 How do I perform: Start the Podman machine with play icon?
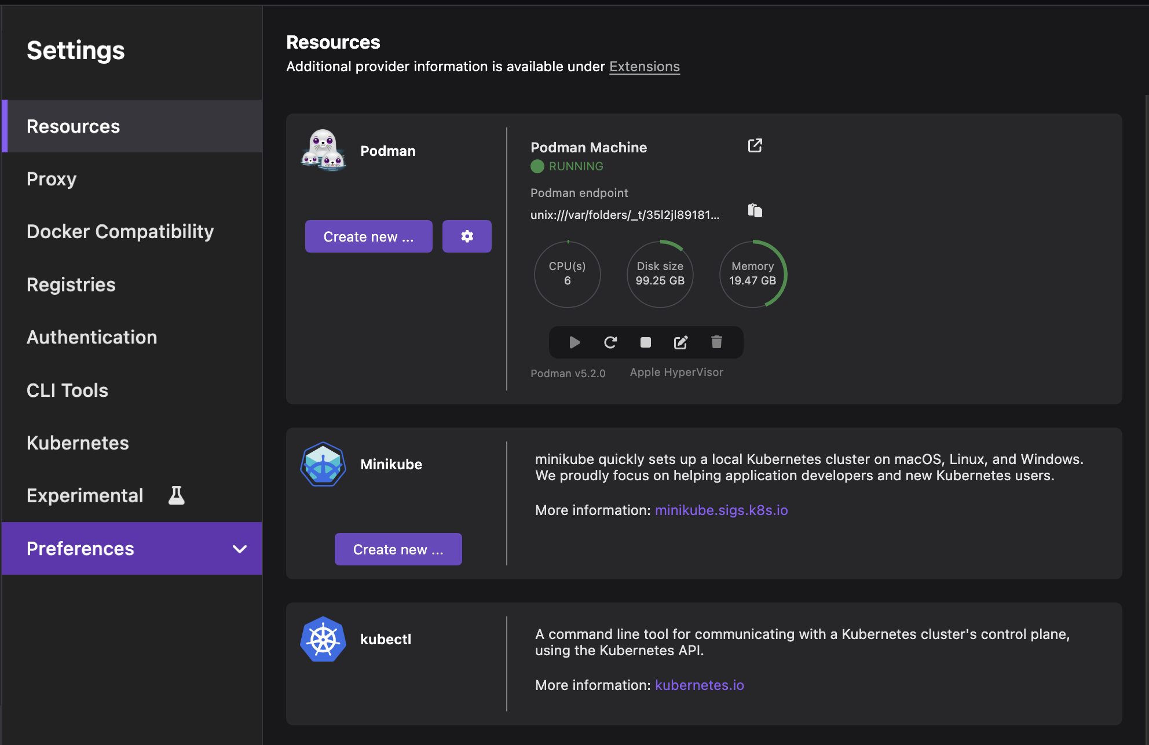[574, 342]
